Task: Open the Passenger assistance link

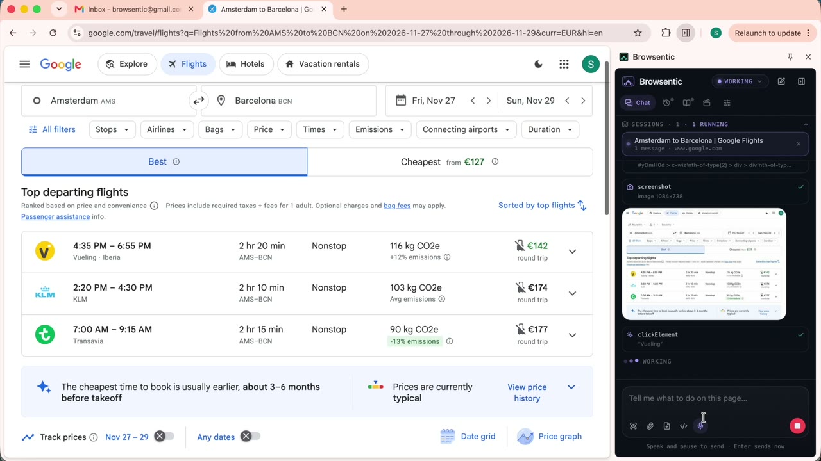Action: pos(55,216)
